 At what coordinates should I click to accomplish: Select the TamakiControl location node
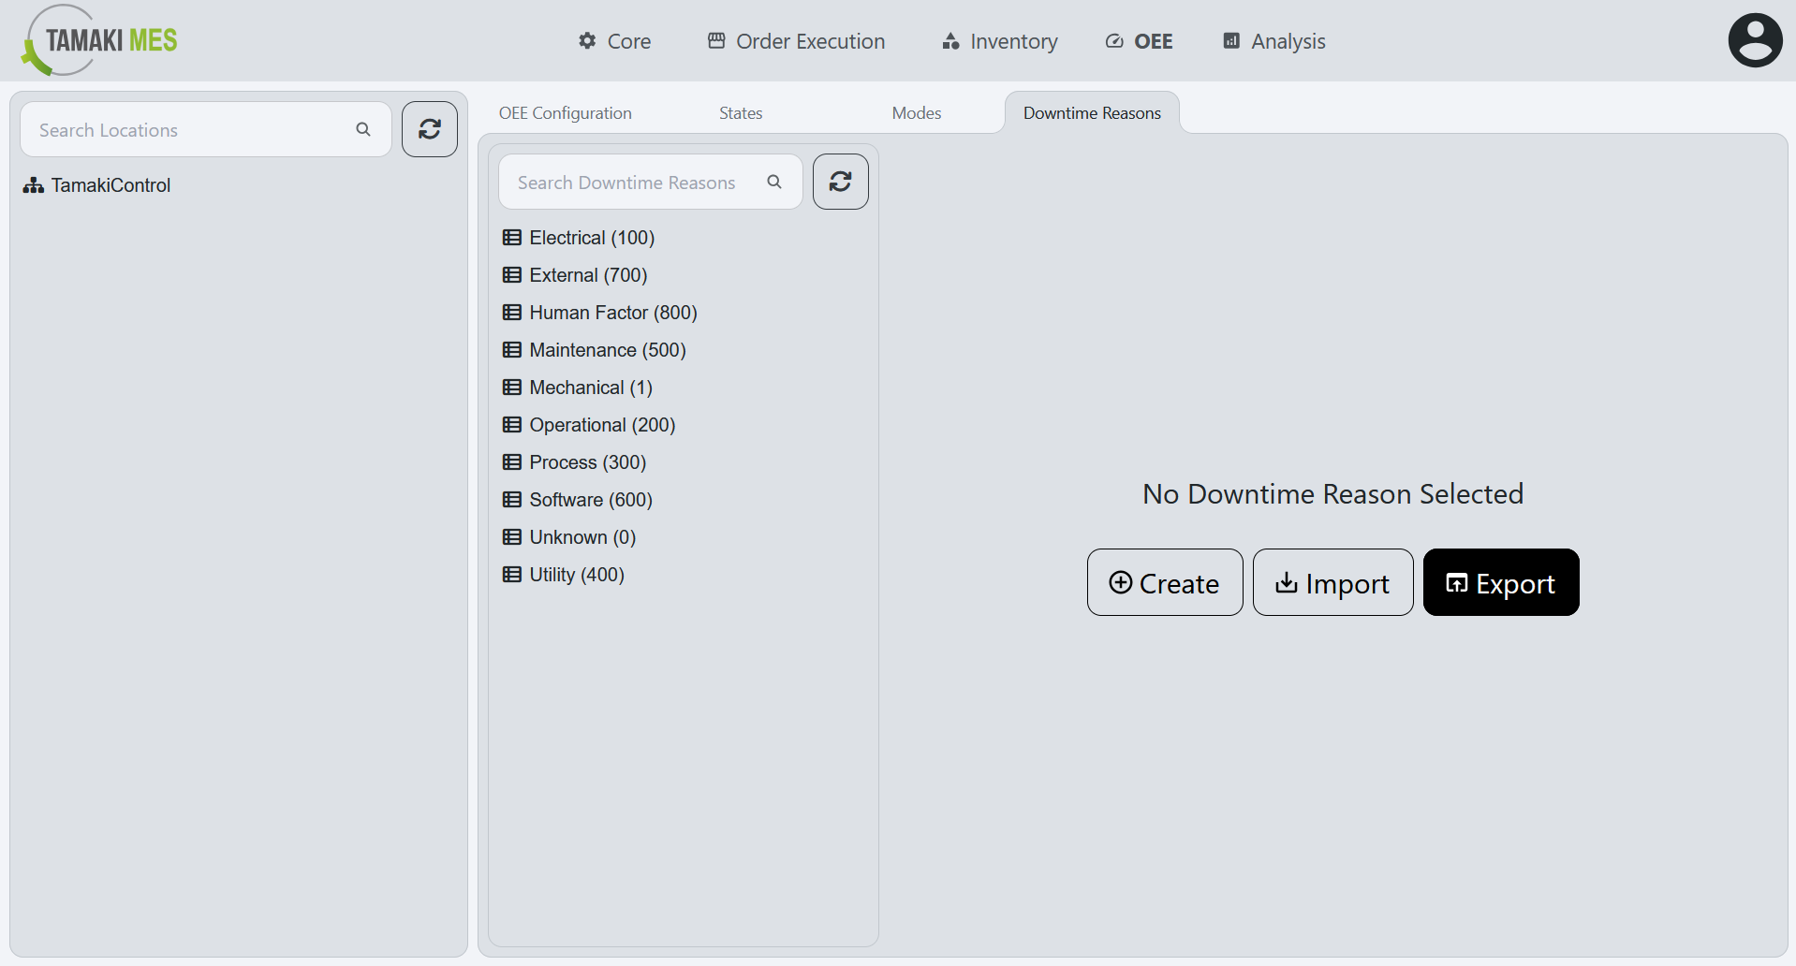tap(110, 184)
